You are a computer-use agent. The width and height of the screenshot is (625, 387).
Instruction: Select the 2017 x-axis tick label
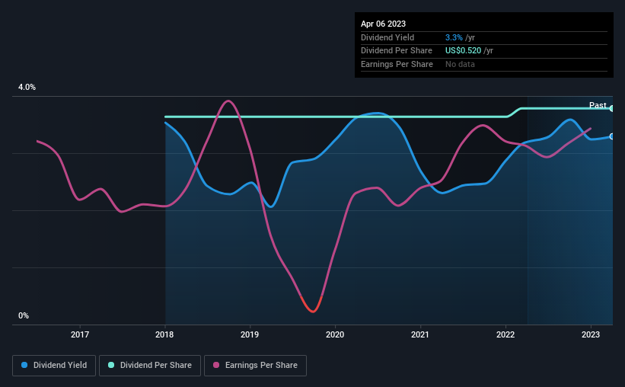coord(80,334)
